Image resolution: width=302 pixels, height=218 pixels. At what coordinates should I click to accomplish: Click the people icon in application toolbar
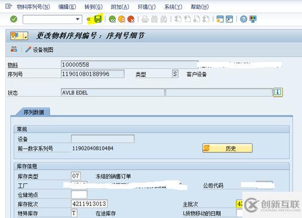(x=14, y=49)
